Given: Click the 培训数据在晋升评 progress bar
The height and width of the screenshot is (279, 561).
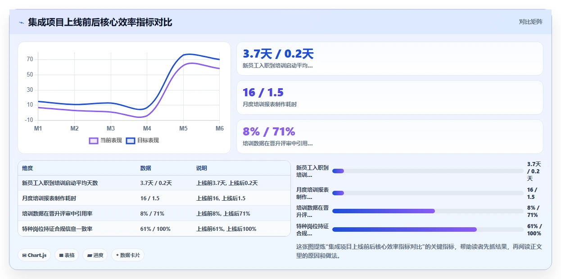Looking at the screenshot, I should [428, 211].
